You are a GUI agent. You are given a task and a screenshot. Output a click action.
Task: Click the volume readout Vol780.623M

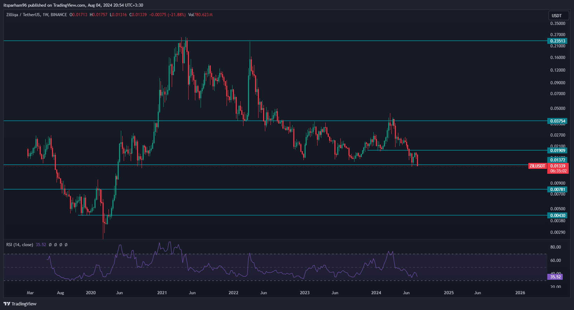(x=200, y=15)
